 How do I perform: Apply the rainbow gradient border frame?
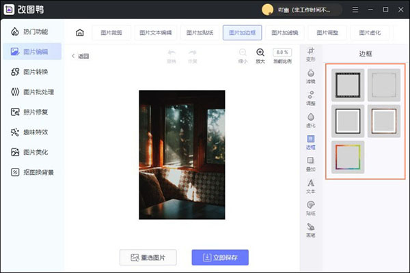(x=348, y=157)
